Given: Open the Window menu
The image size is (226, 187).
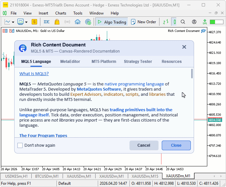Looking at the screenshot, I should tap(97, 13).
